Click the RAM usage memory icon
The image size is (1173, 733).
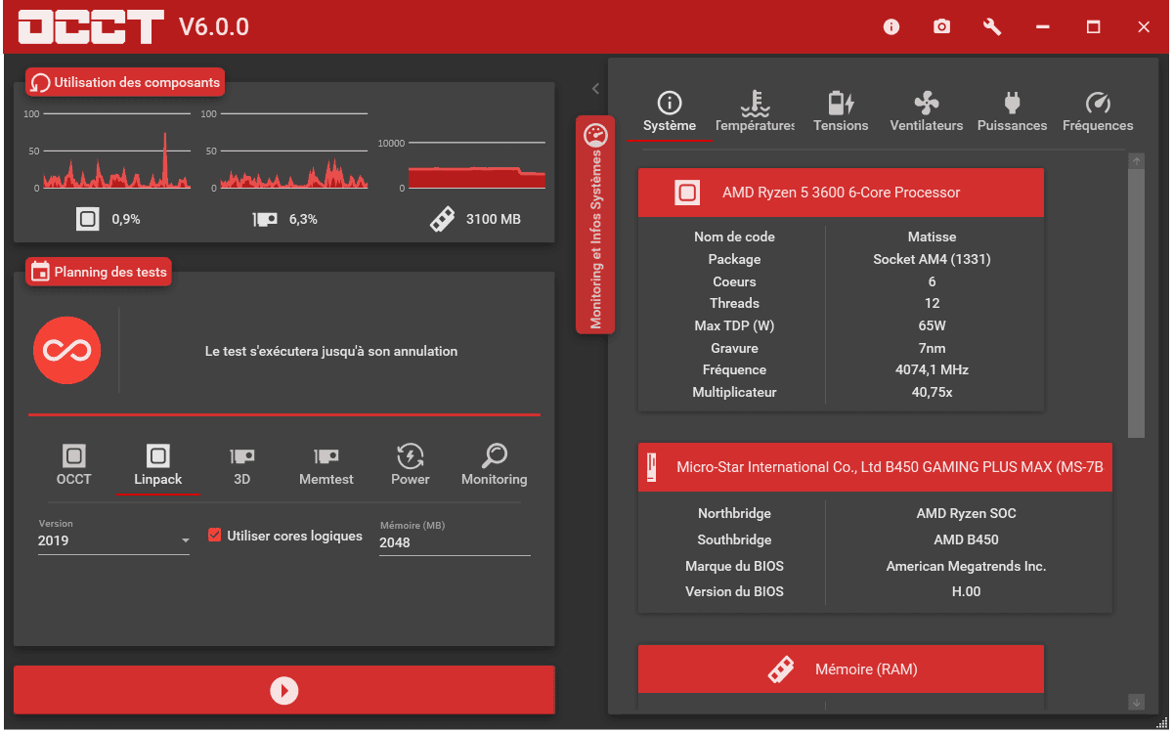pyautogui.click(x=443, y=219)
